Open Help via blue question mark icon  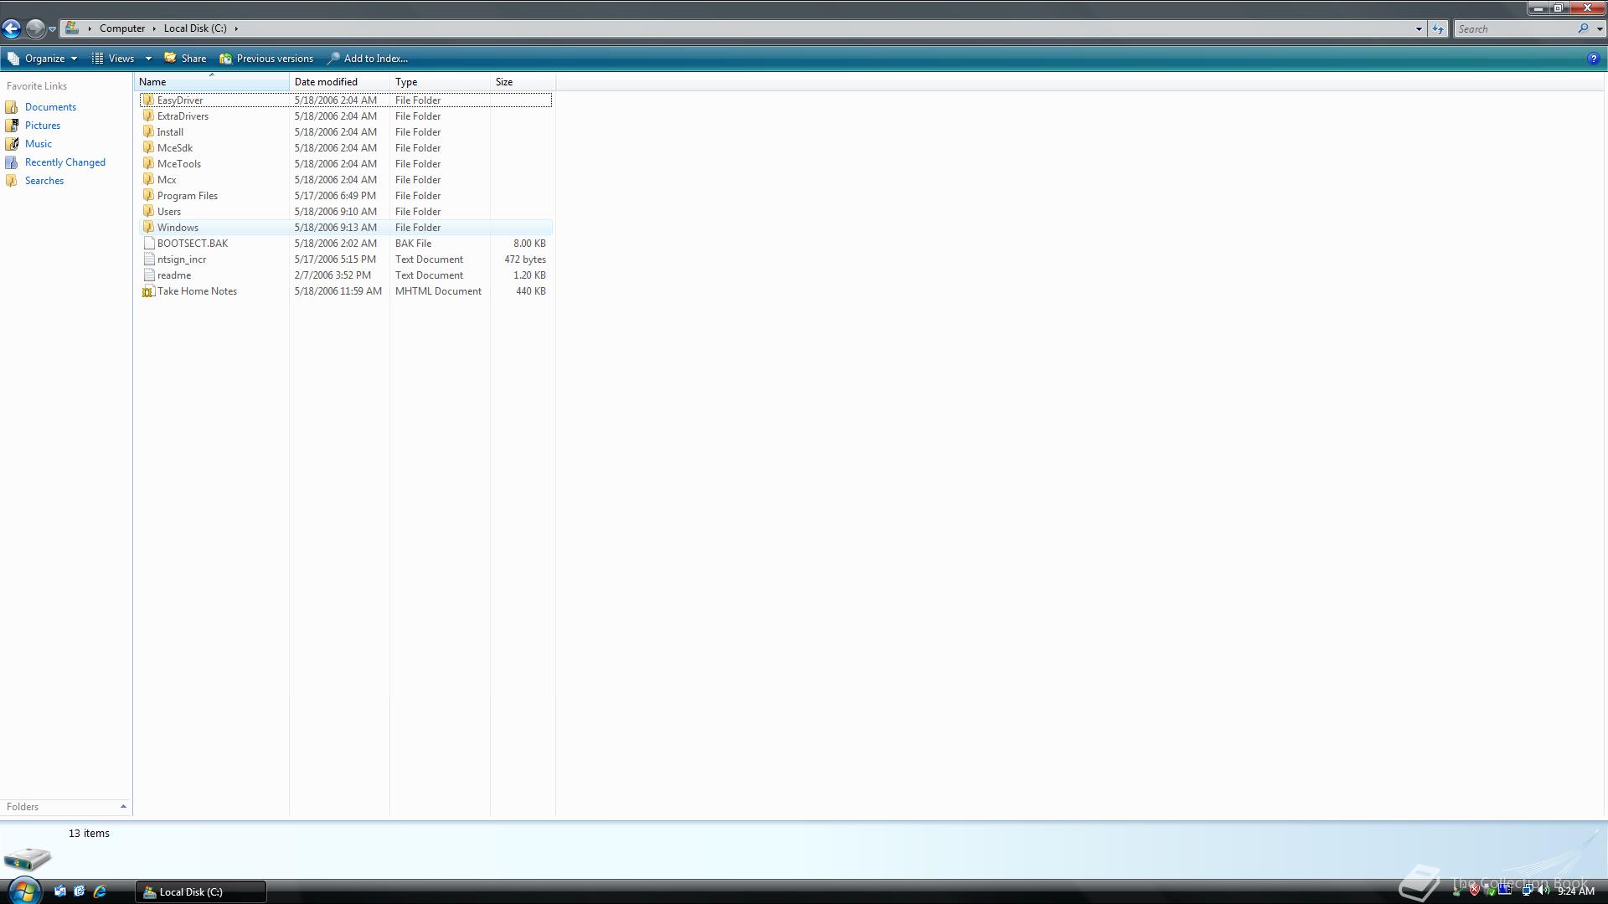coord(1593,59)
